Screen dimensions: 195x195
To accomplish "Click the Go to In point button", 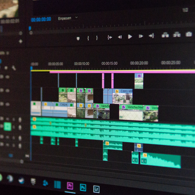I will tap(110, 38).
